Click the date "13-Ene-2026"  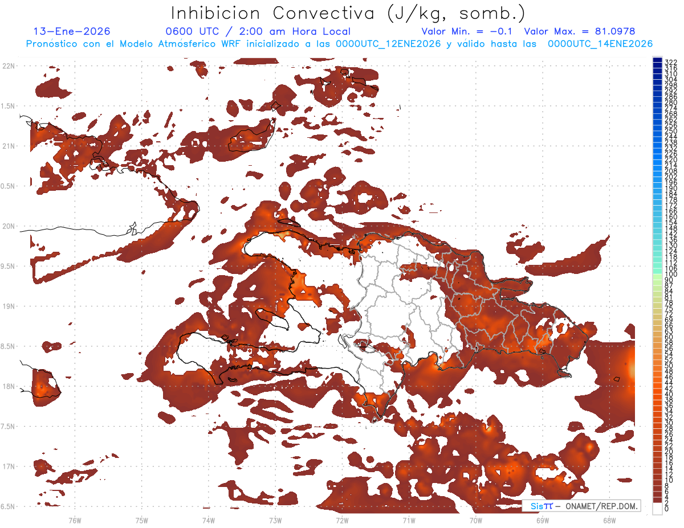point(72,31)
